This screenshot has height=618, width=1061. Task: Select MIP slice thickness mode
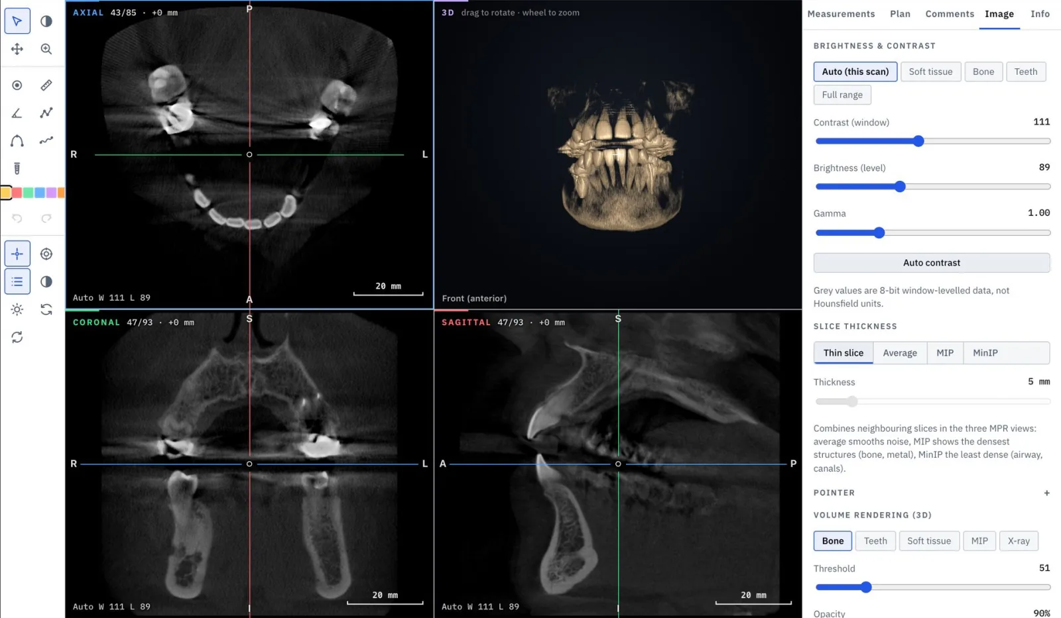[945, 353]
